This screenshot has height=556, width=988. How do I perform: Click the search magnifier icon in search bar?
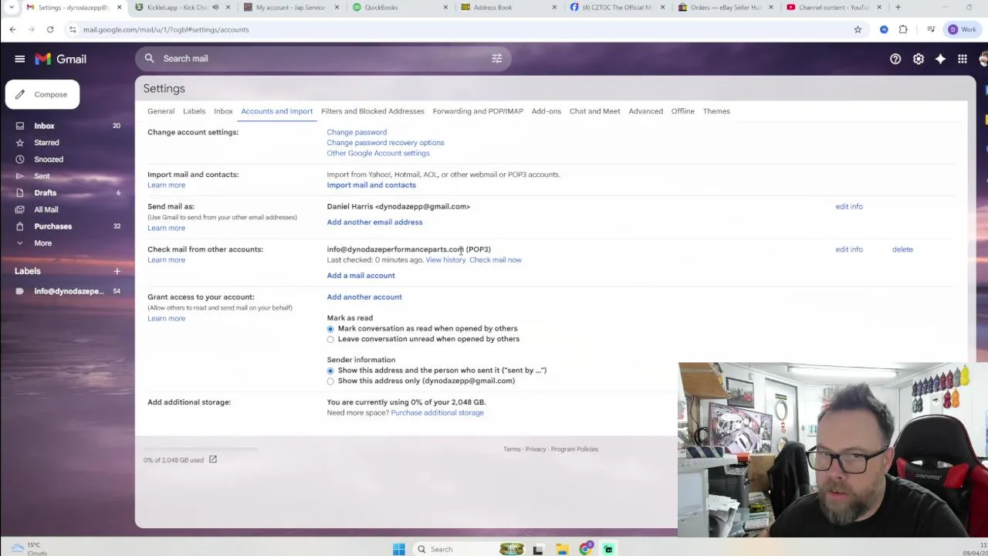pyautogui.click(x=149, y=59)
